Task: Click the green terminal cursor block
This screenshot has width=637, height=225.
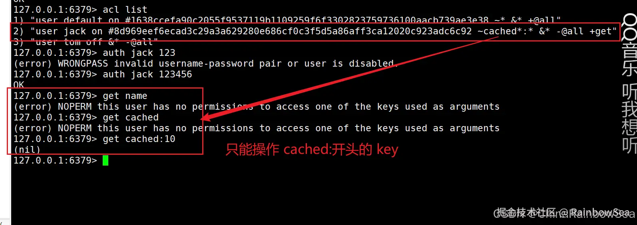Action: pos(106,160)
